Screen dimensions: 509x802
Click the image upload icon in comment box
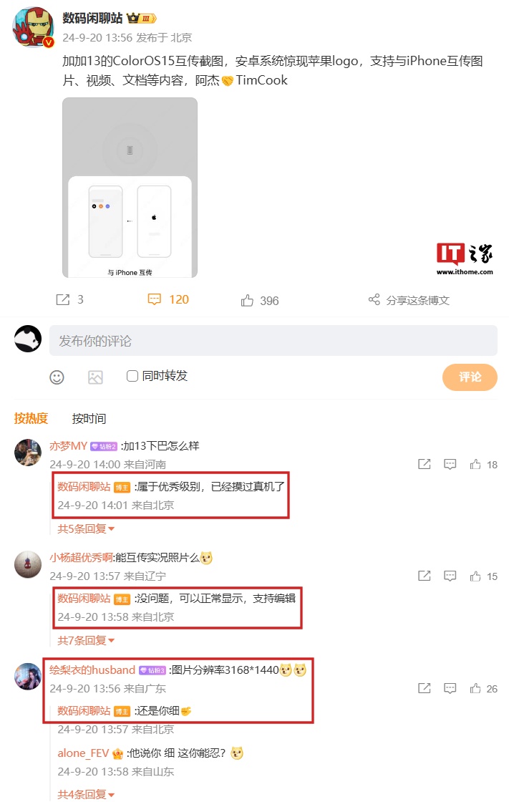point(96,377)
